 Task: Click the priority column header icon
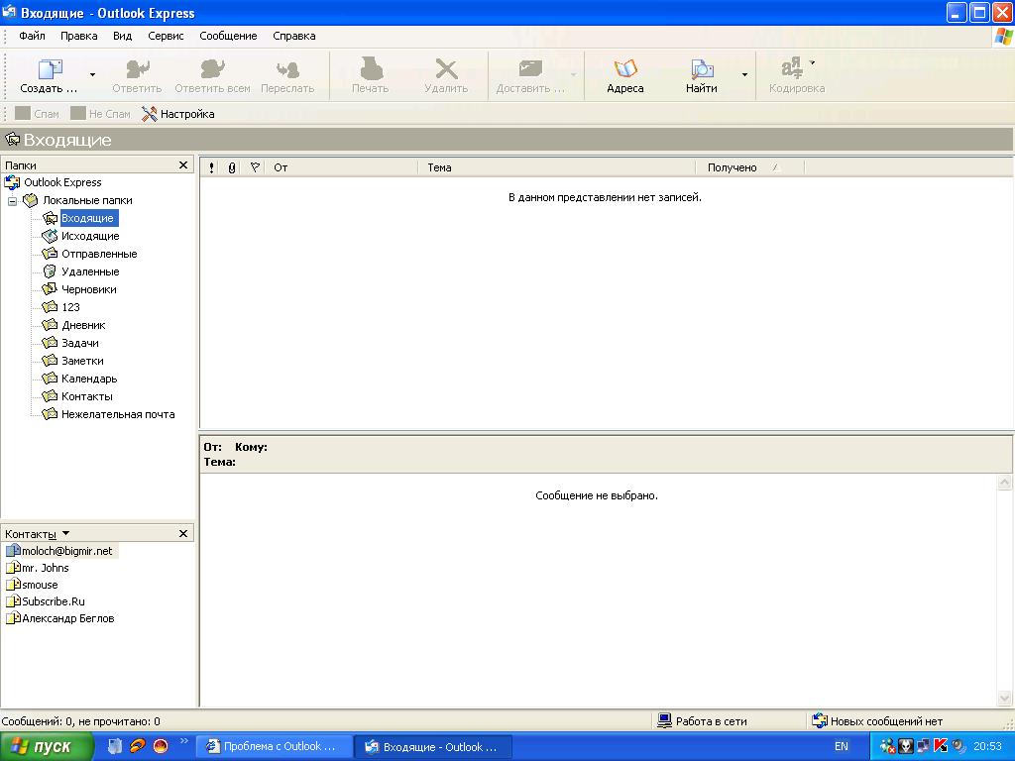(x=211, y=167)
